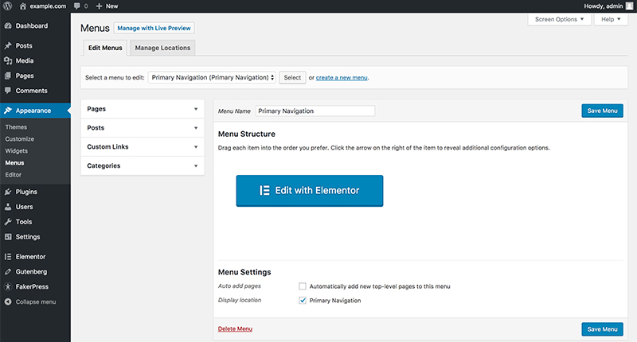Click the bottom Save Menu button
Image resolution: width=637 pixels, height=342 pixels.
(602, 329)
